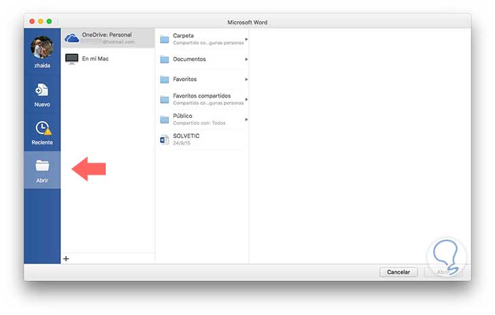Viewport: 495px width, 315px height.
Task: Select the Favoritos folder name
Action: (184, 79)
